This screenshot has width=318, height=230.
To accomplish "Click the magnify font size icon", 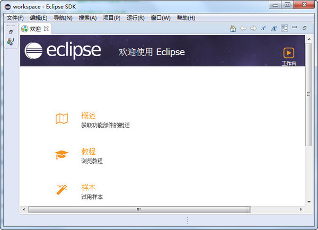I will tap(274, 29).
